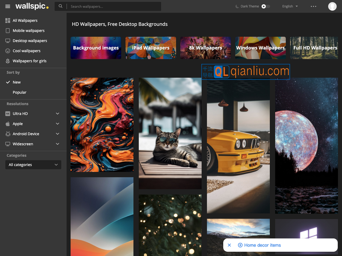Screen dimensions: 342x256
Task: Open the three-dot more options menu
Action: click(x=313, y=6)
